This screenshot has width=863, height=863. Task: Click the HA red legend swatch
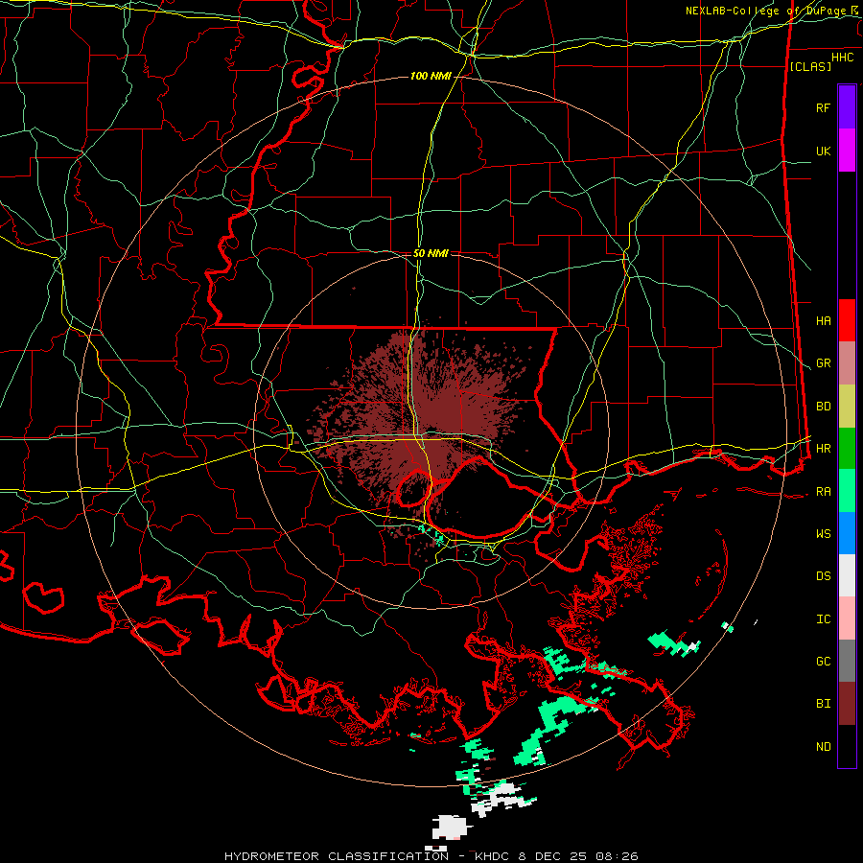point(847,320)
